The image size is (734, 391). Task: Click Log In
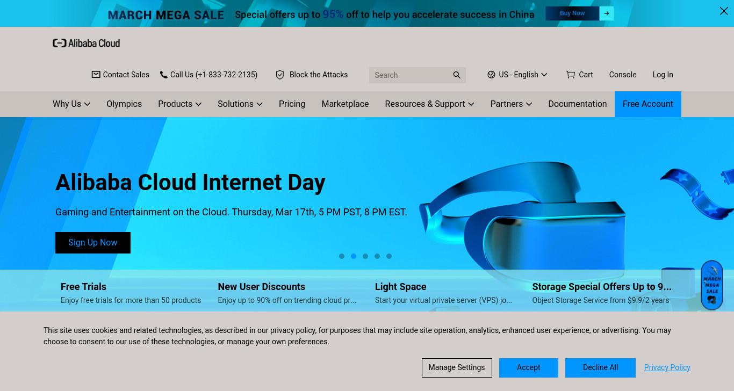click(663, 75)
